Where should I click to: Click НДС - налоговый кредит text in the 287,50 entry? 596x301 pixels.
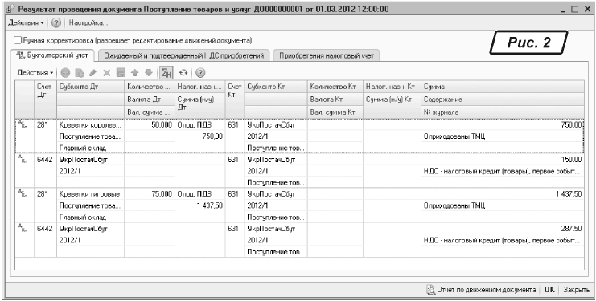pos(501,240)
